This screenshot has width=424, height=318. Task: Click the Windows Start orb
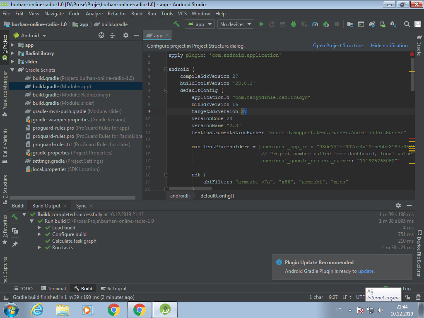(11, 310)
